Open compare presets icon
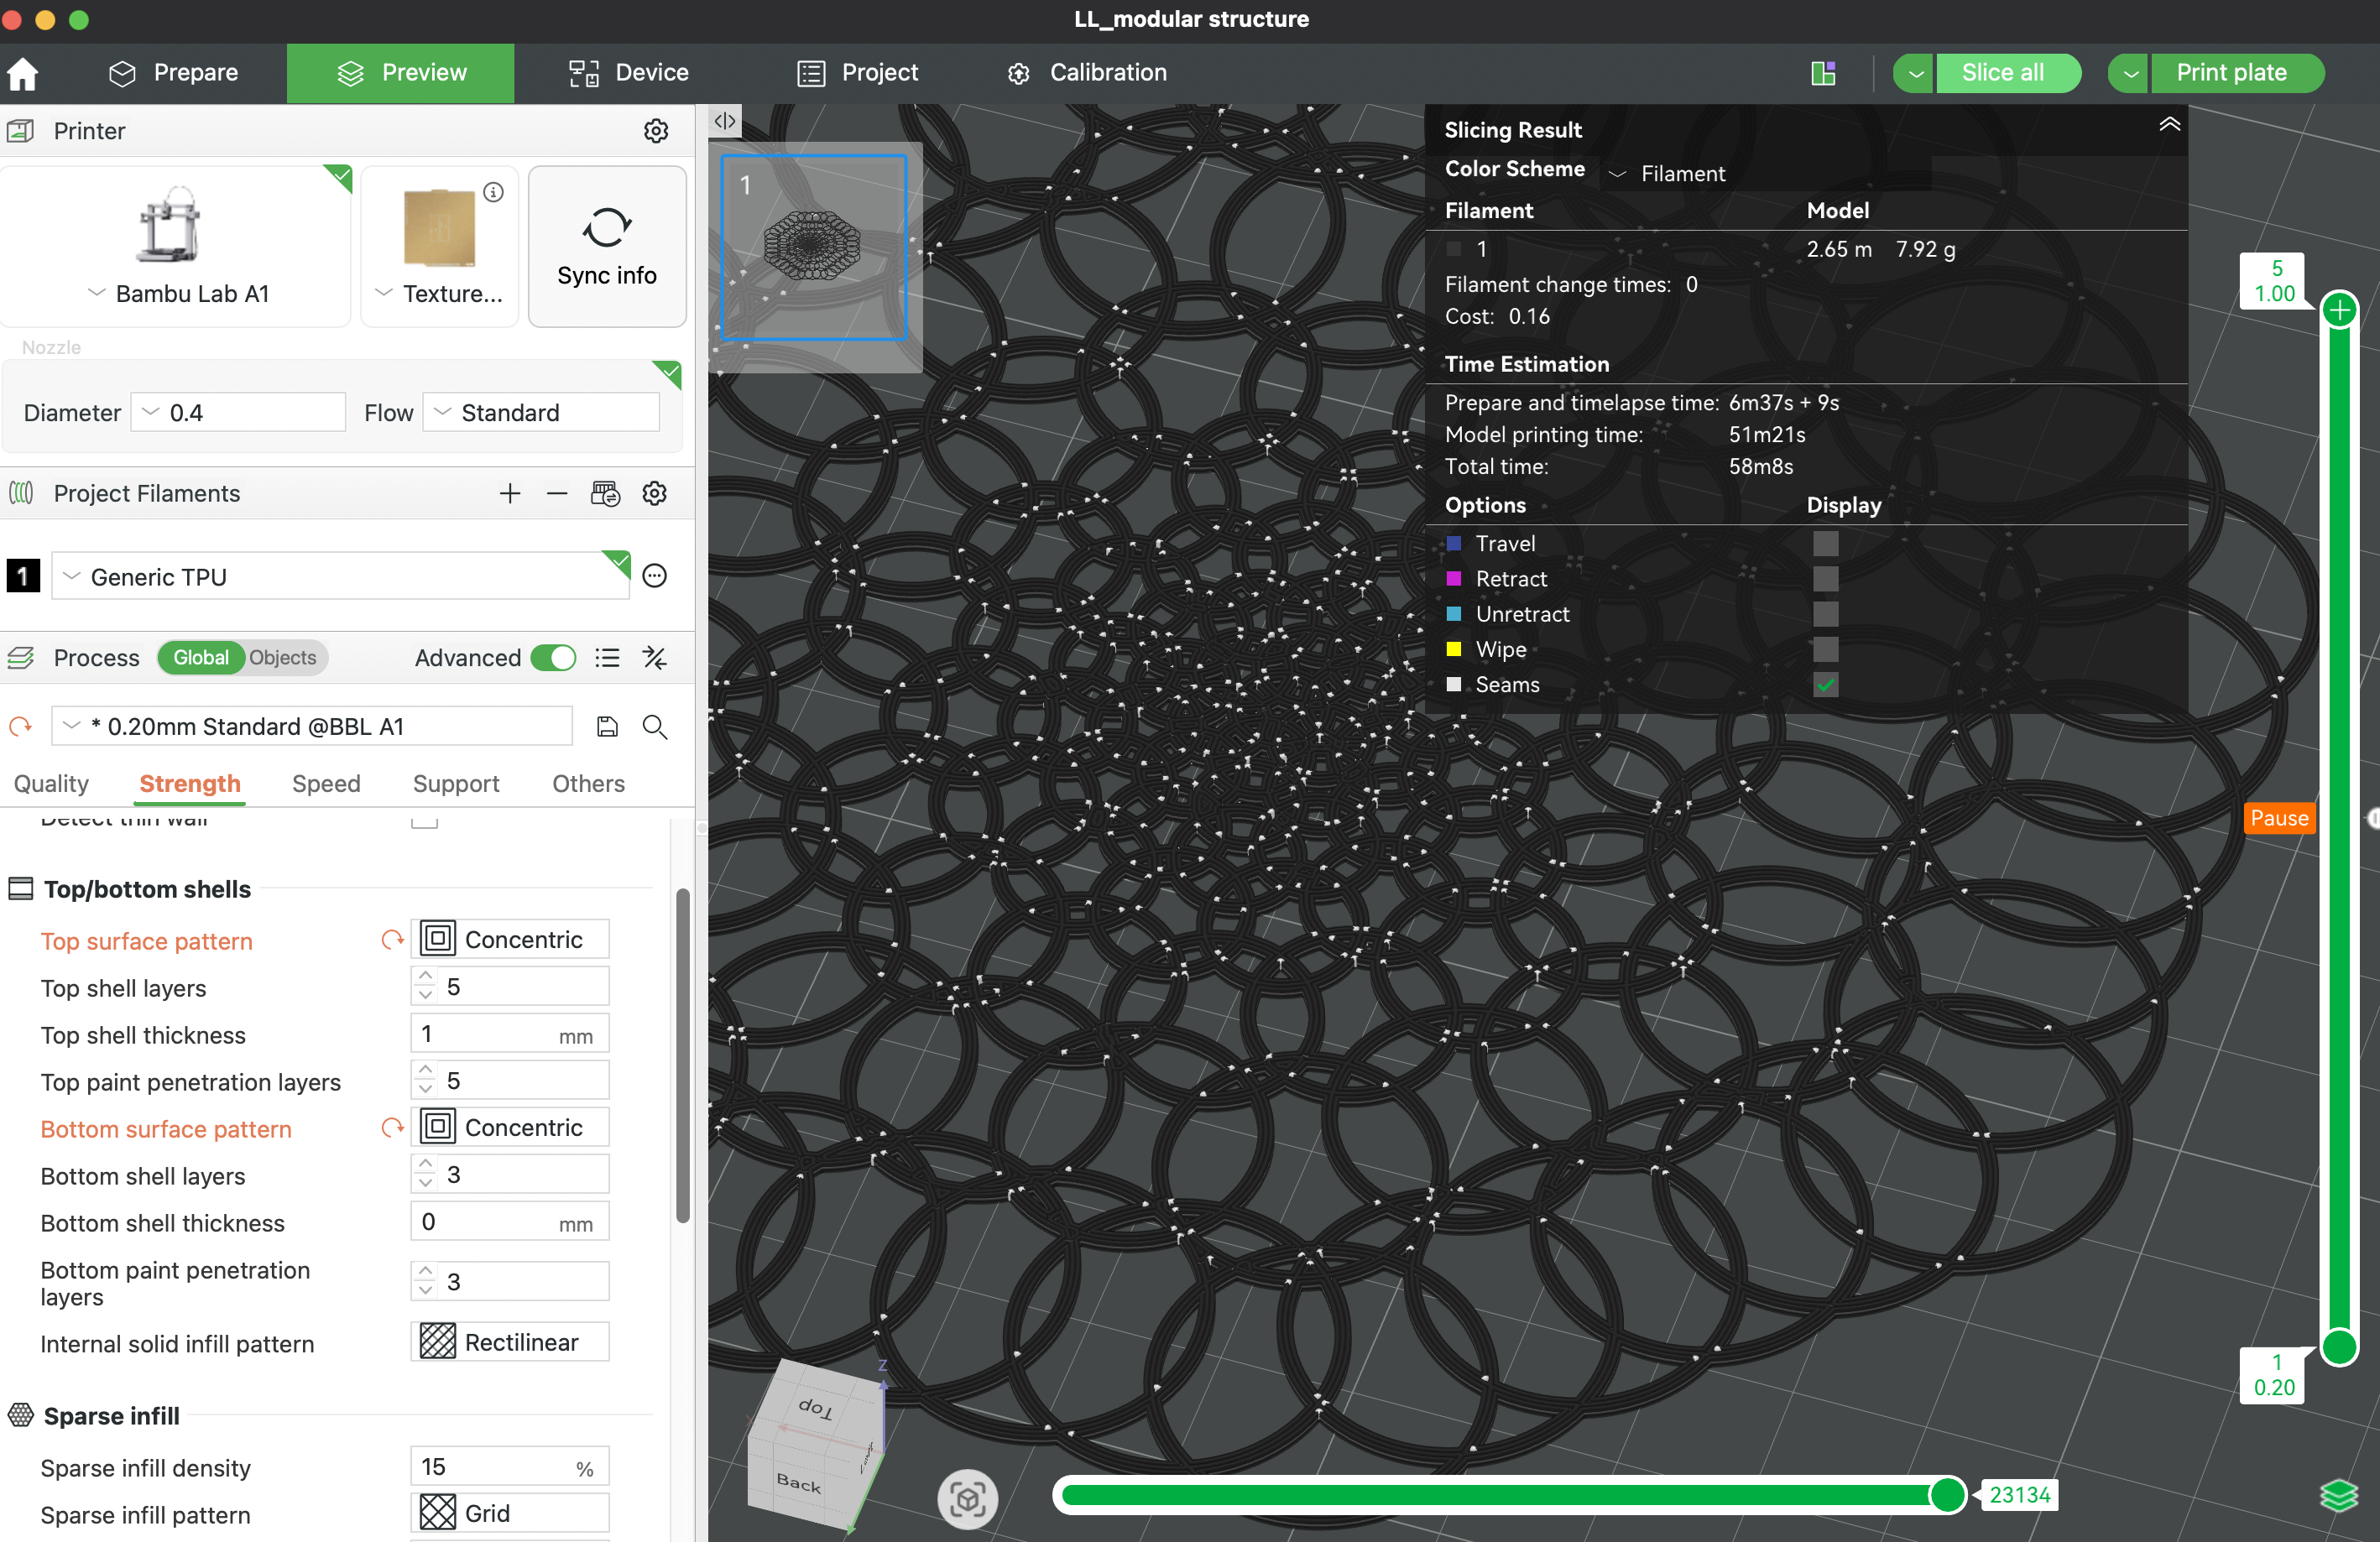Screen dimensions: 2380x1542 [x=655, y=657]
